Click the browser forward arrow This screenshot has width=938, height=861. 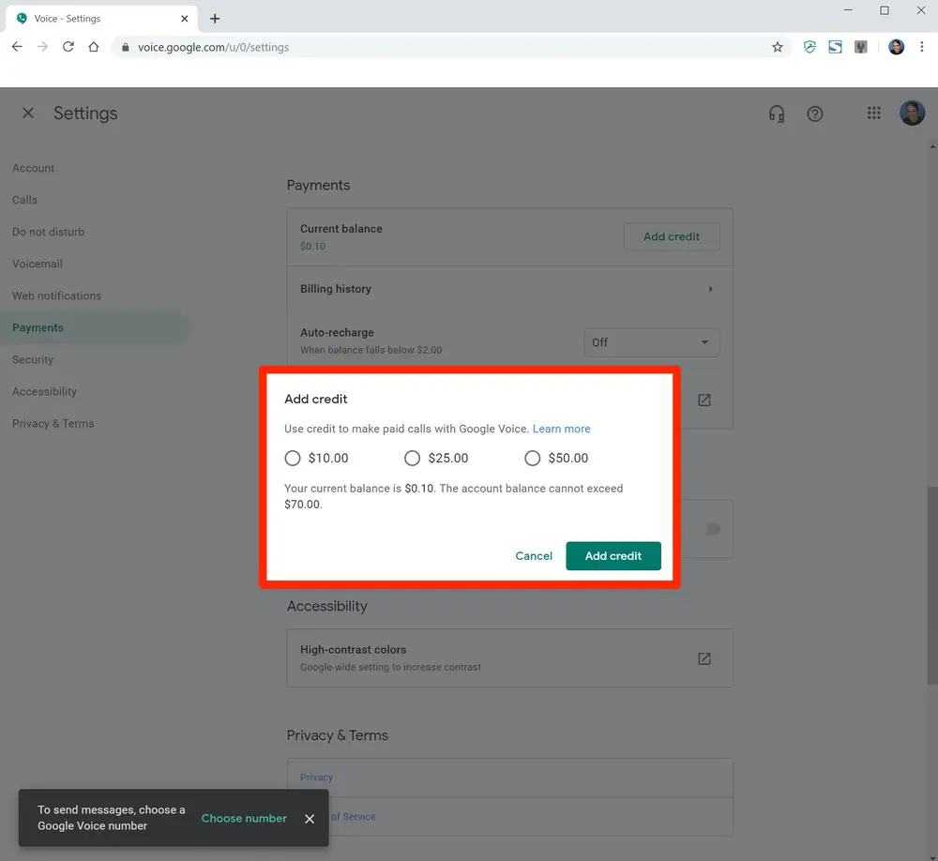click(x=42, y=47)
